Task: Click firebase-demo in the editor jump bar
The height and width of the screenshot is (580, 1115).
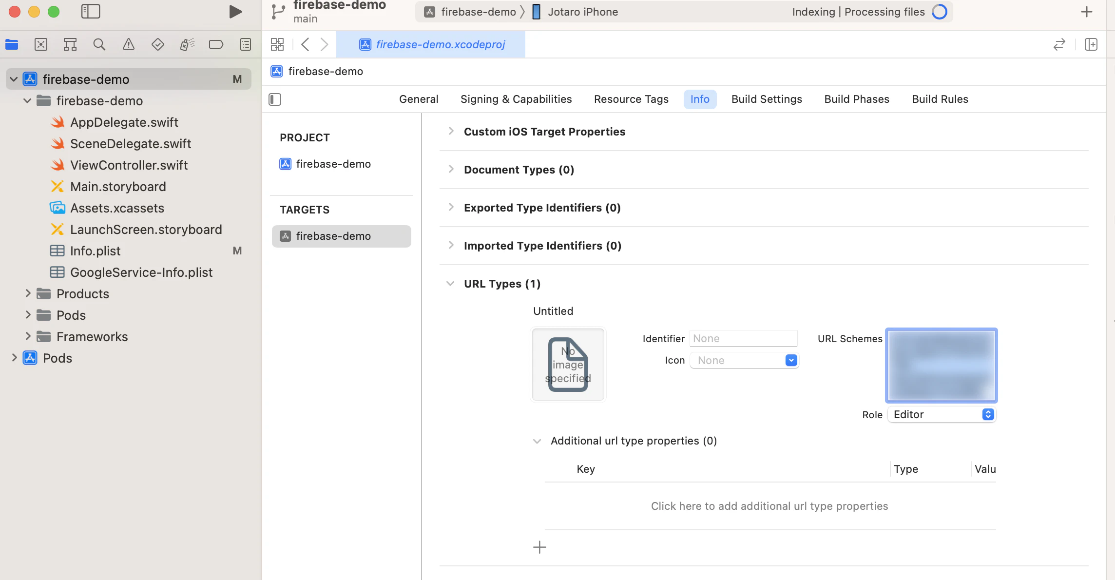Action: tap(317, 71)
